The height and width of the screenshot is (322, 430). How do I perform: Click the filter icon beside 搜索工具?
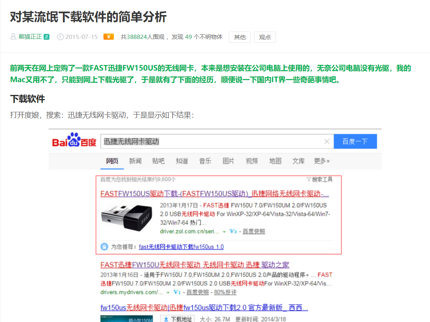point(309,179)
